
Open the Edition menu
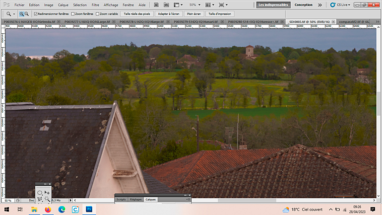(34, 5)
